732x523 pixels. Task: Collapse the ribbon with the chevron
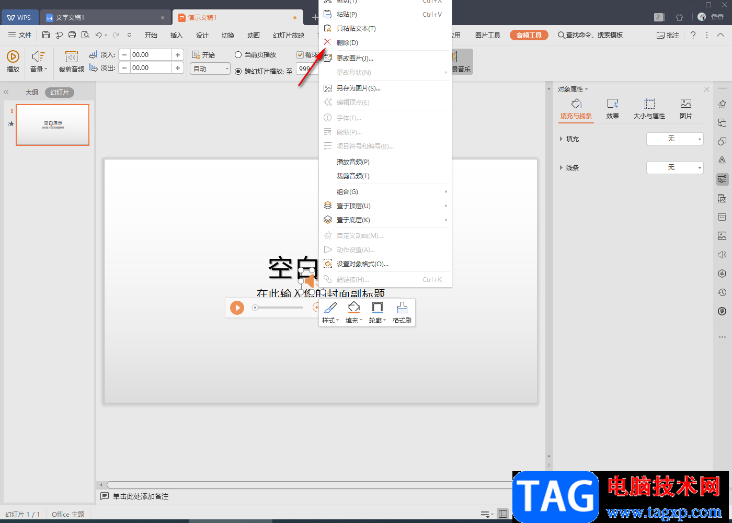click(x=720, y=35)
